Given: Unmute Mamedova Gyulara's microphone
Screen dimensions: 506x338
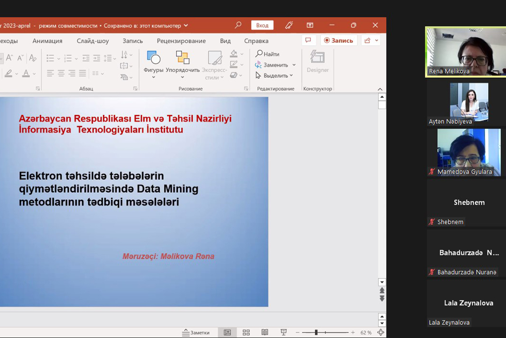Looking at the screenshot, I should click(432, 172).
